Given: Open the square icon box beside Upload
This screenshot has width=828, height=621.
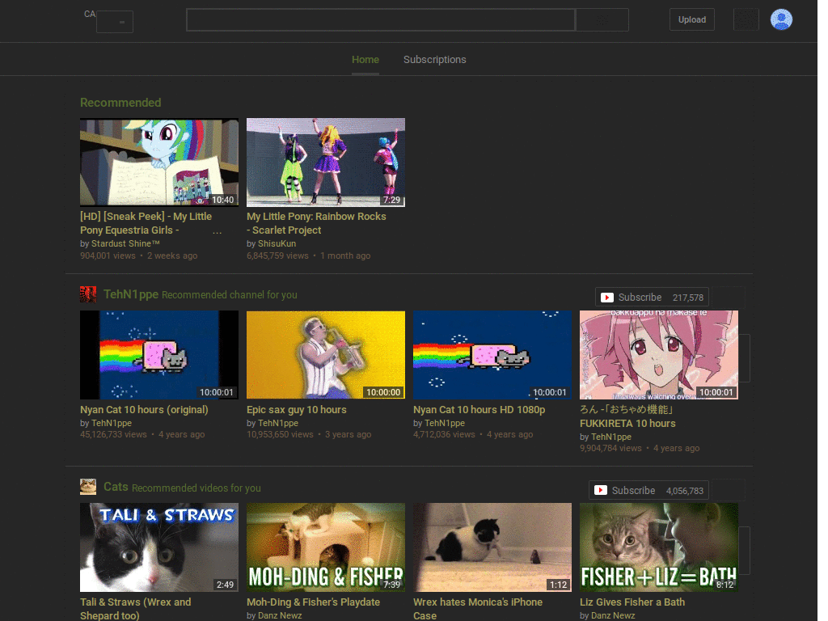Looking at the screenshot, I should (x=746, y=19).
